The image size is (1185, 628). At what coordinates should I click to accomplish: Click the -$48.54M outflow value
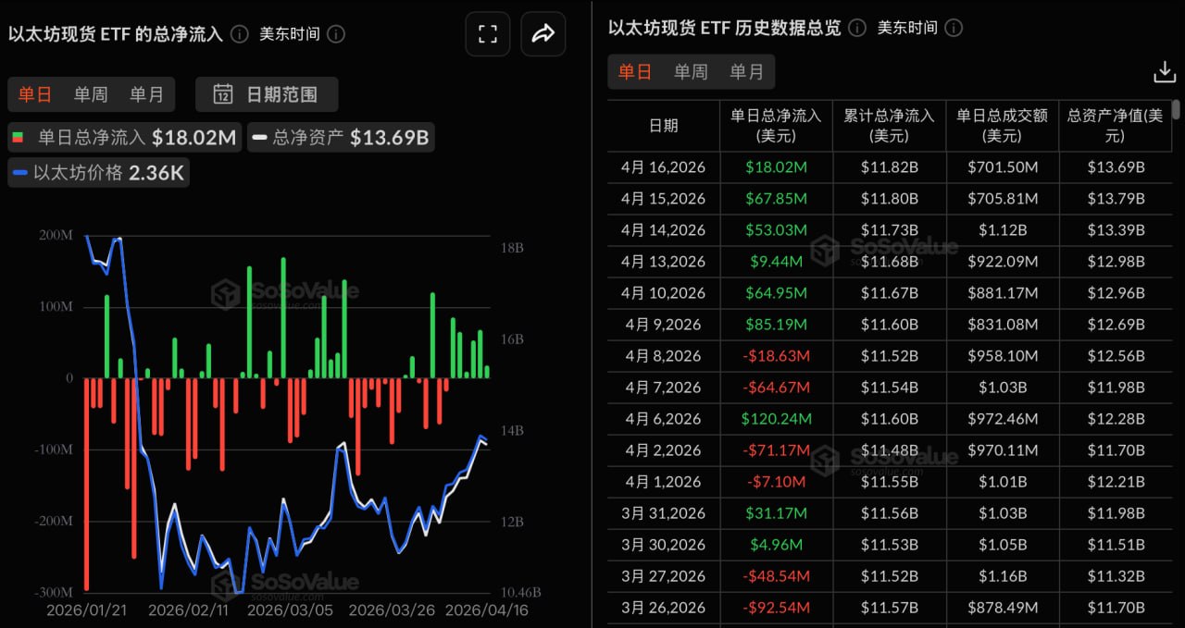776,576
